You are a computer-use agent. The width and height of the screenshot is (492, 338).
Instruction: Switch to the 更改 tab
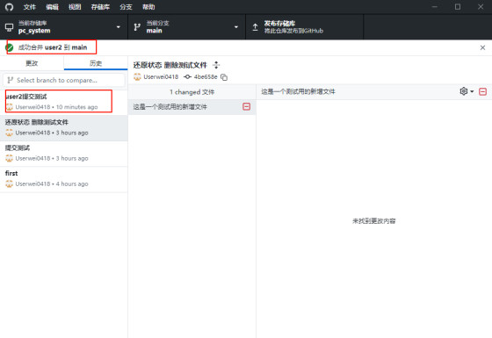pos(32,63)
